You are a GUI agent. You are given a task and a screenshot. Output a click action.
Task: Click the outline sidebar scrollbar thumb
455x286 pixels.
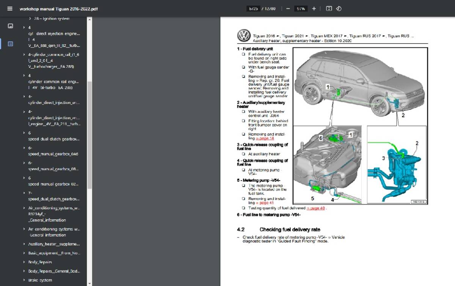89,135
